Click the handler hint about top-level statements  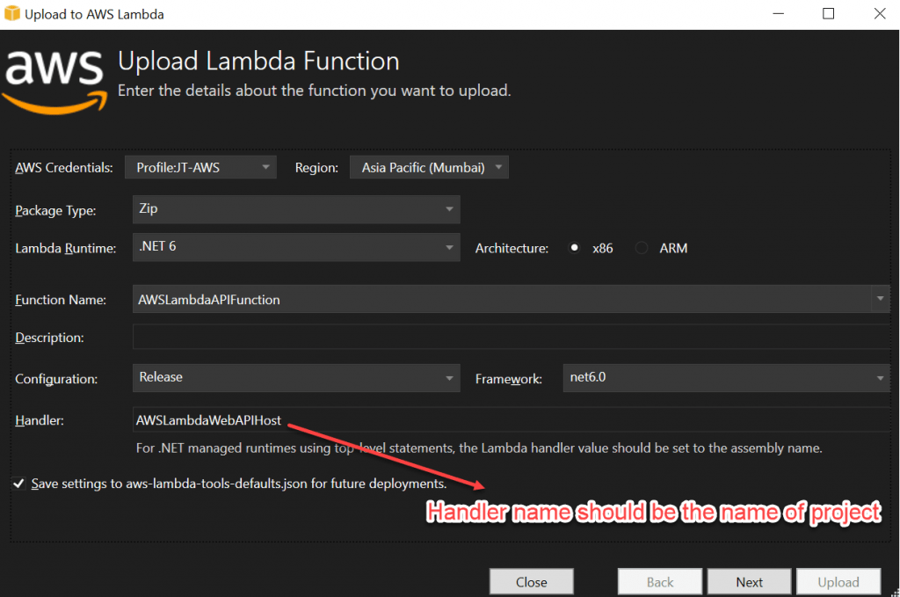click(479, 448)
